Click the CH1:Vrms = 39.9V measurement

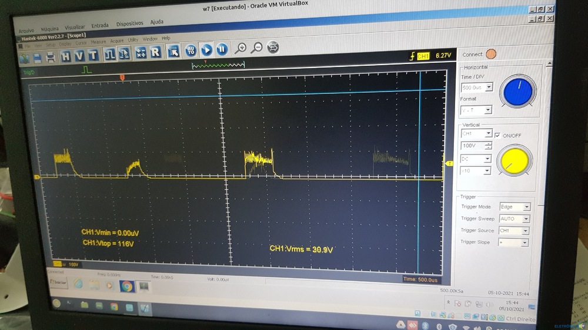301,249
